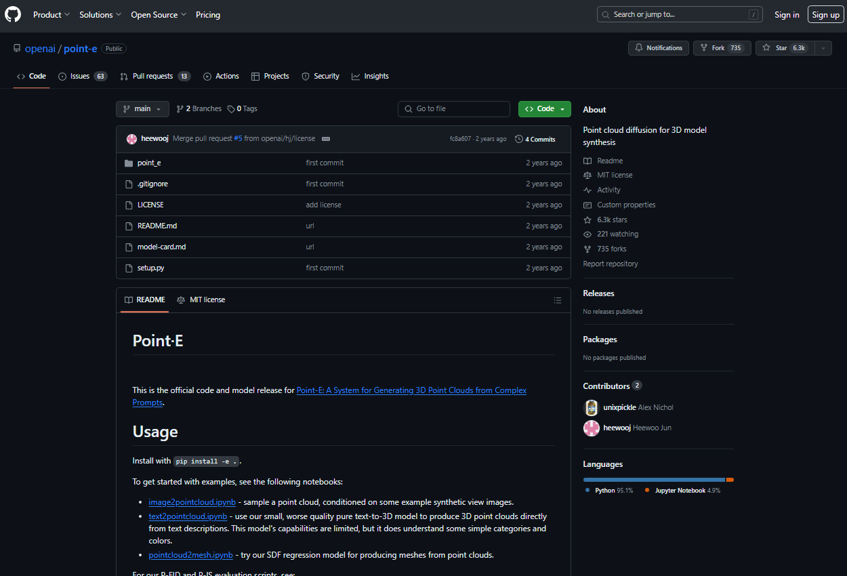
Task: Click the Python blue legend dot
Action: 587,490
